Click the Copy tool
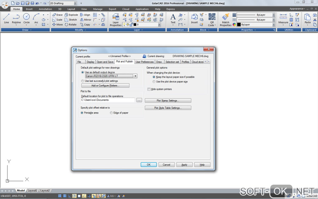Viewport: 318px width, 199px height. click(85, 25)
